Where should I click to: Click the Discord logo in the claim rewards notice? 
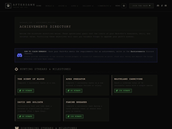pos(20,55)
